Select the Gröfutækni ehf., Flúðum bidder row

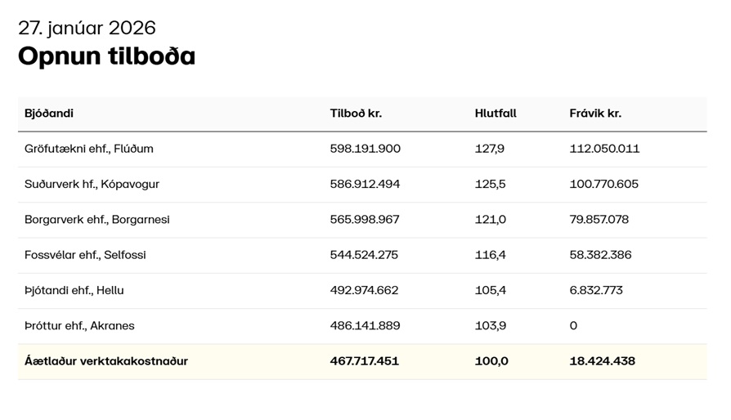[x=89, y=149]
